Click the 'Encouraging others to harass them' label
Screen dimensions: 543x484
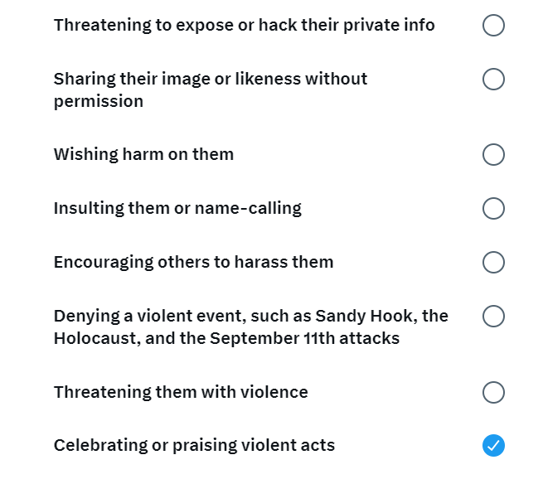[194, 262]
